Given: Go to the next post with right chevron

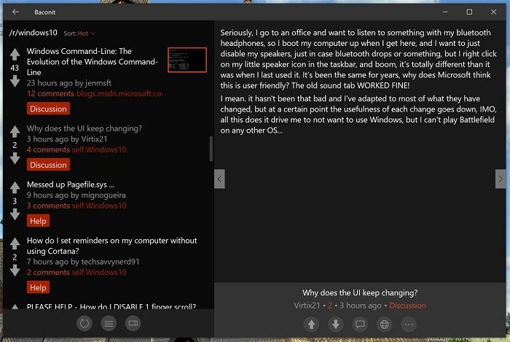Looking at the screenshot, I should (x=500, y=179).
